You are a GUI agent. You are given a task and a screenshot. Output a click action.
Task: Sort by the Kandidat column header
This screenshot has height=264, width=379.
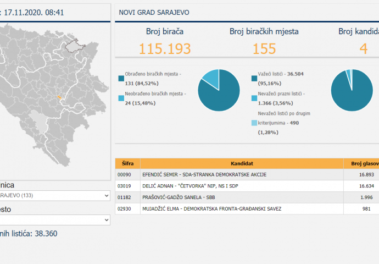point(242,163)
